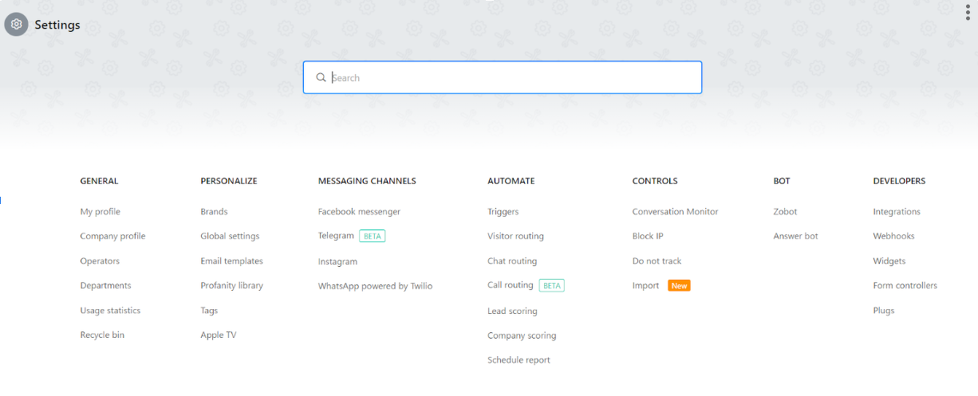Open My profile settings
This screenshot has width=978, height=396.
101,212
